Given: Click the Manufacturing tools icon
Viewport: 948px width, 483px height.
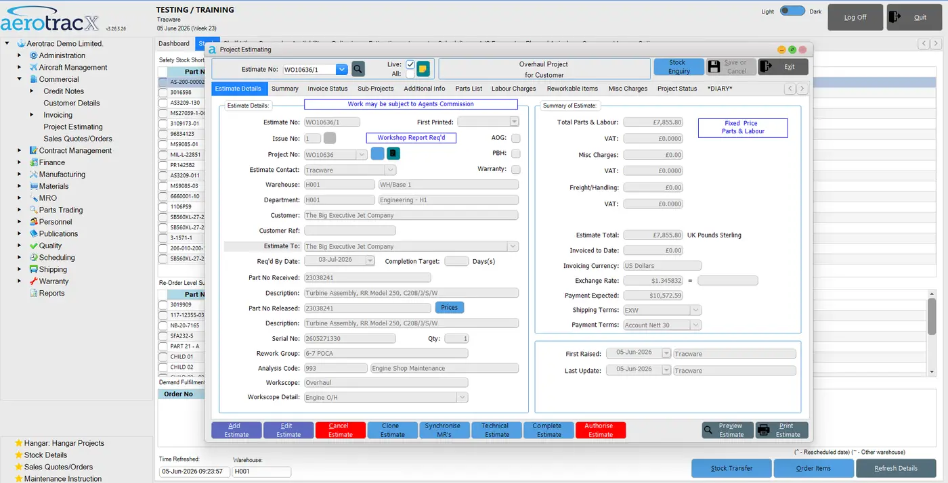Looking at the screenshot, I should [x=33, y=175].
